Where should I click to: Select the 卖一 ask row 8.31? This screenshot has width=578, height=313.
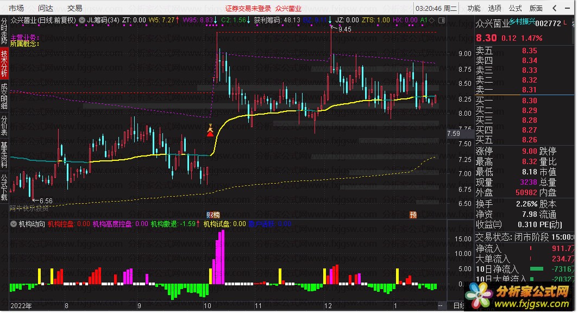click(x=524, y=90)
